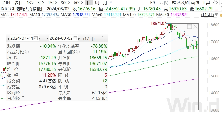222x115 pixels.
Task: Click the 振幅 value 11.20%
Action: pos(49,75)
